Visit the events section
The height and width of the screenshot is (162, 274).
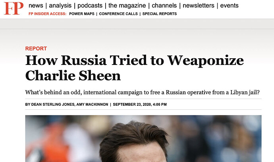(x=229, y=6)
